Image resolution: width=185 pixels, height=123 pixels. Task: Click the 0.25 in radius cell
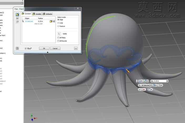coord(40,21)
